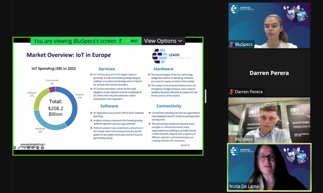Select the Darren Perera participant tile

point(269,73)
